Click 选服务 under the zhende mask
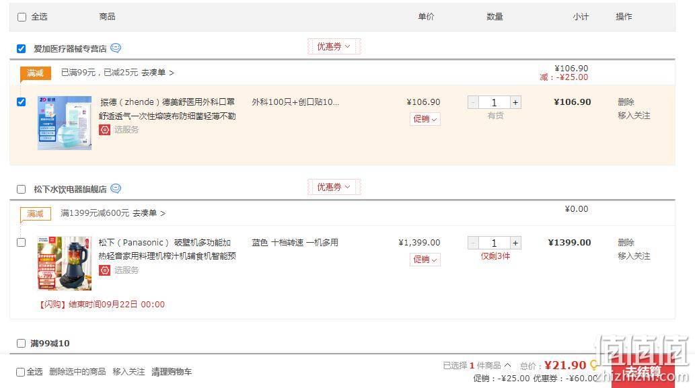The height and width of the screenshot is (388, 695). tap(126, 129)
